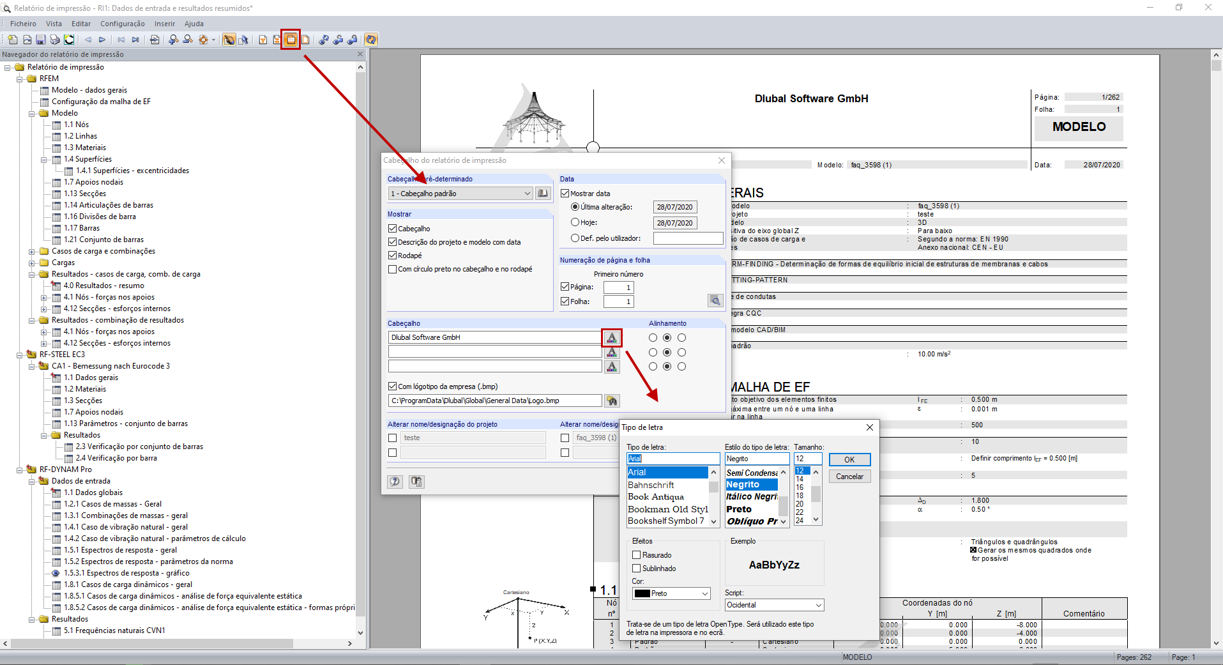
Task: Open Cabeçalho padrão preset dropdown
Action: (x=460, y=193)
